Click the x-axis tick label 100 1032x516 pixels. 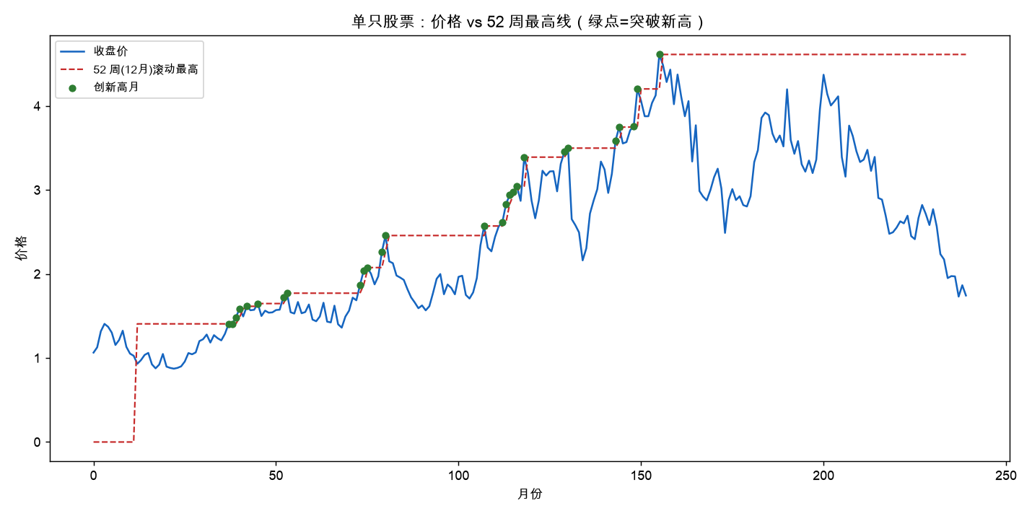(458, 476)
